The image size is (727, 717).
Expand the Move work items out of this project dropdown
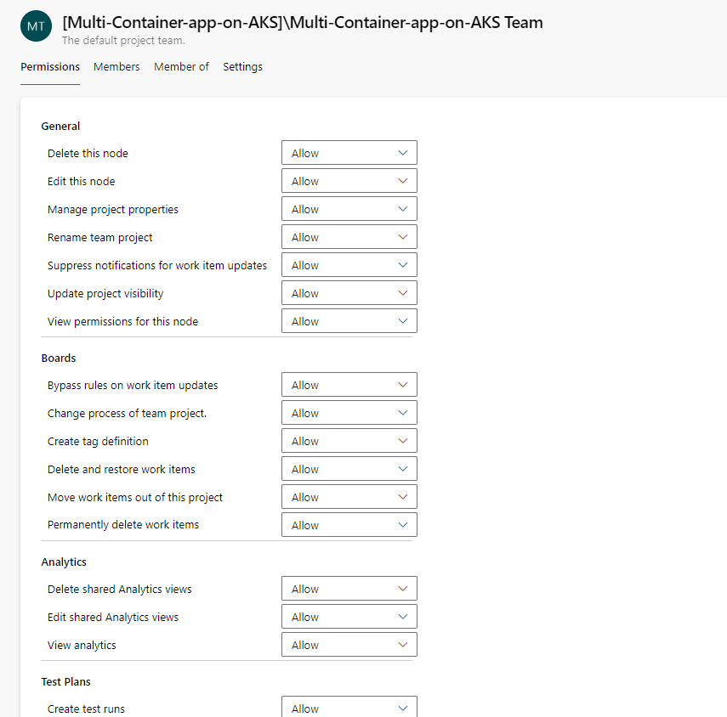tap(349, 496)
